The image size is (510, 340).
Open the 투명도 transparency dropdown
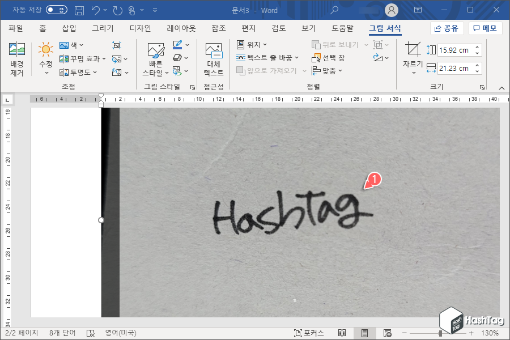[x=78, y=72]
